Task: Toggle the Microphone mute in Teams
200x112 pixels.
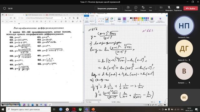Action: (169, 8)
